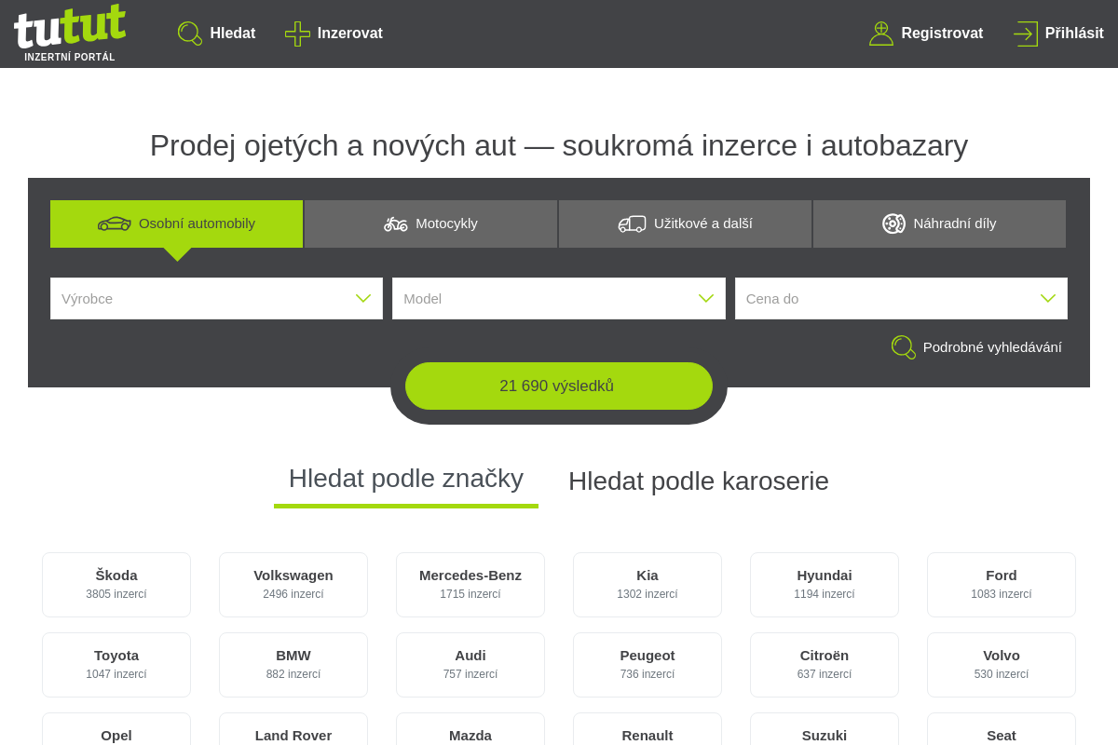Click the car icon in Osobní automobily tab
This screenshot has height=745, width=1118.
[115, 223]
